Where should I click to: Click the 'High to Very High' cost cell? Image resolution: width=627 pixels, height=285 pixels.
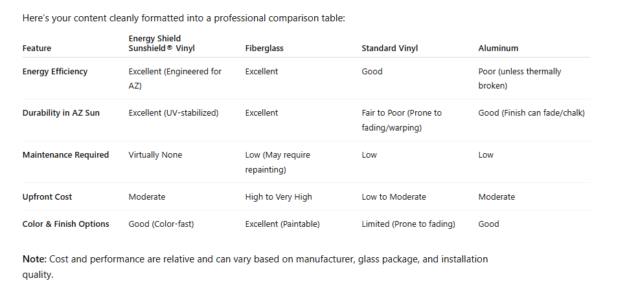(279, 196)
